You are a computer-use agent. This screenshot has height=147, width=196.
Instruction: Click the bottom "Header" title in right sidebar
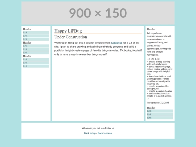click(x=151, y=108)
